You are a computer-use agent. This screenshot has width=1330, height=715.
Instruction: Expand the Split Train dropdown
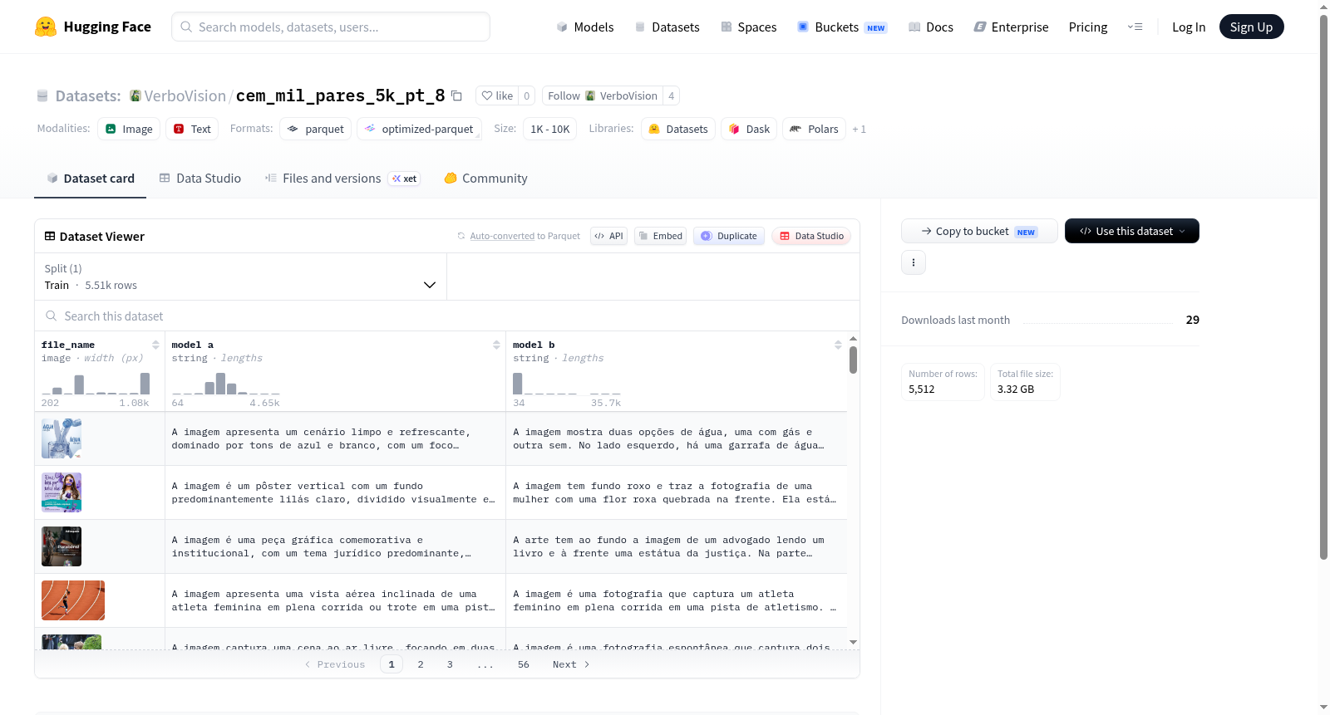[x=240, y=277]
